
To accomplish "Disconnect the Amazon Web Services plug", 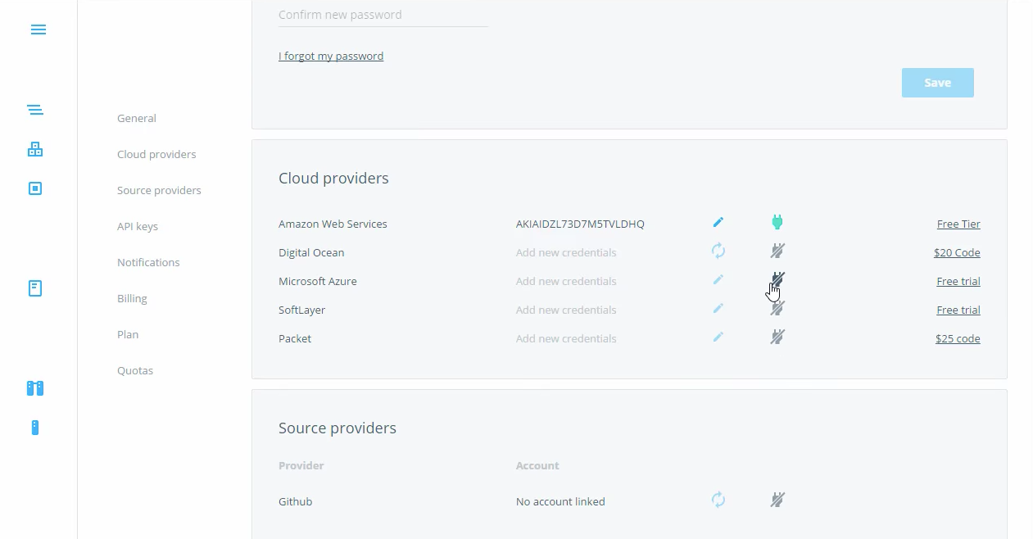I will [x=777, y=222].
